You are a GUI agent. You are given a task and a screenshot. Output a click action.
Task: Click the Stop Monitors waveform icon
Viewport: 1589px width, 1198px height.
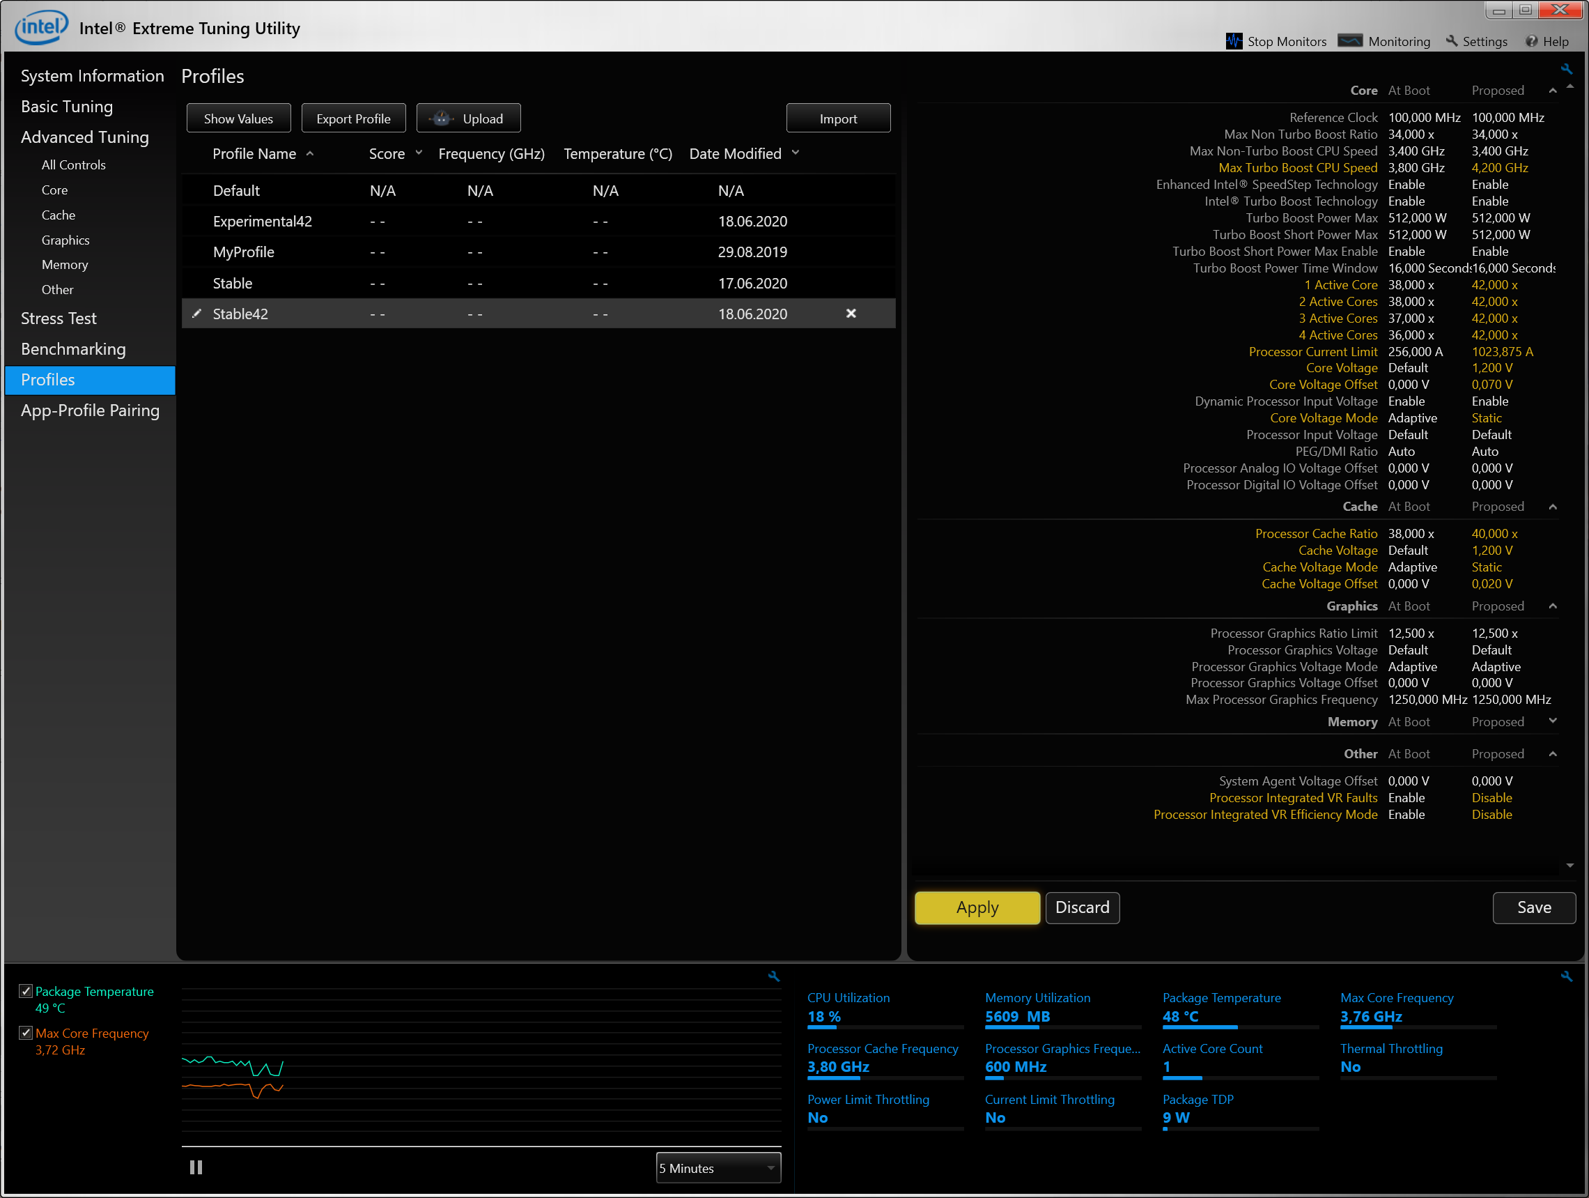(x=1234, y=41)
